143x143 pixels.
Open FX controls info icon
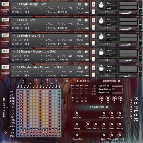pos(107,107)
